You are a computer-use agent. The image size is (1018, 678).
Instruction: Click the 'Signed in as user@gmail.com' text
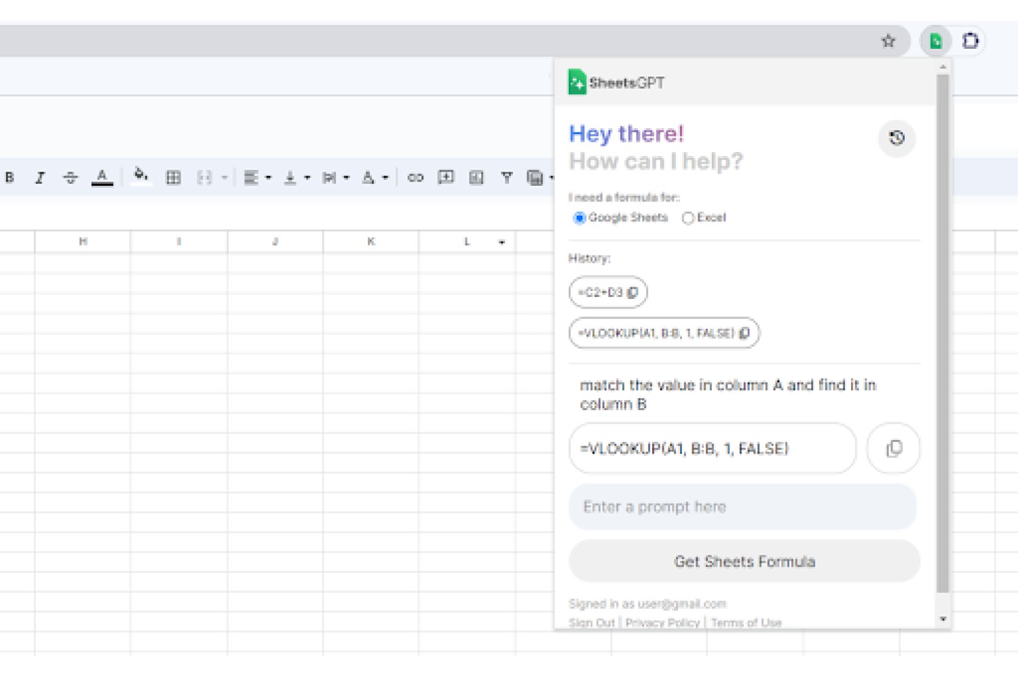click(647, 603)
